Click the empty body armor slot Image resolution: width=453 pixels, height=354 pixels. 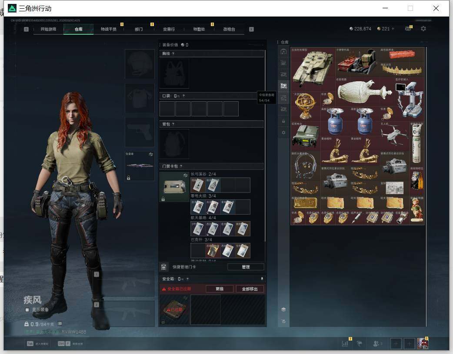pos(140,98)
